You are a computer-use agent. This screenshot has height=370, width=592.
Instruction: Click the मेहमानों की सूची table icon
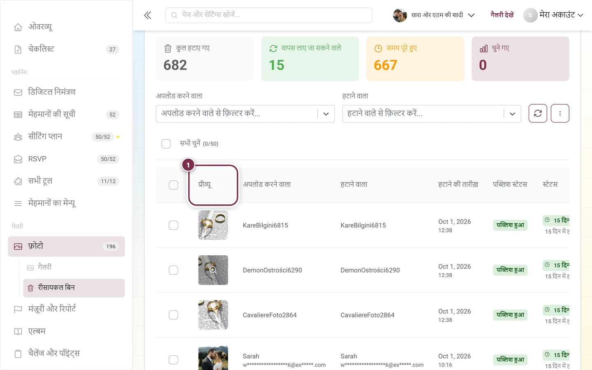tap(18, 115)
